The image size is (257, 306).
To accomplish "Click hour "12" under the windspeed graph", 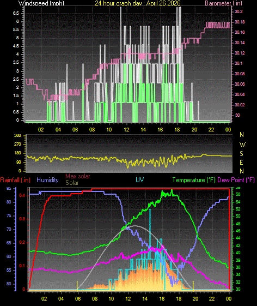I will pyautogui.click(x=126, y=130).
